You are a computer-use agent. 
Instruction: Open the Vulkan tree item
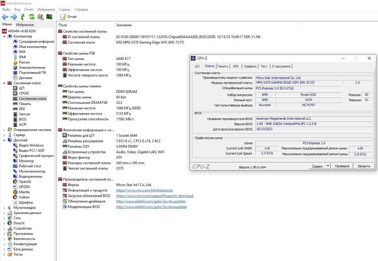24,197
